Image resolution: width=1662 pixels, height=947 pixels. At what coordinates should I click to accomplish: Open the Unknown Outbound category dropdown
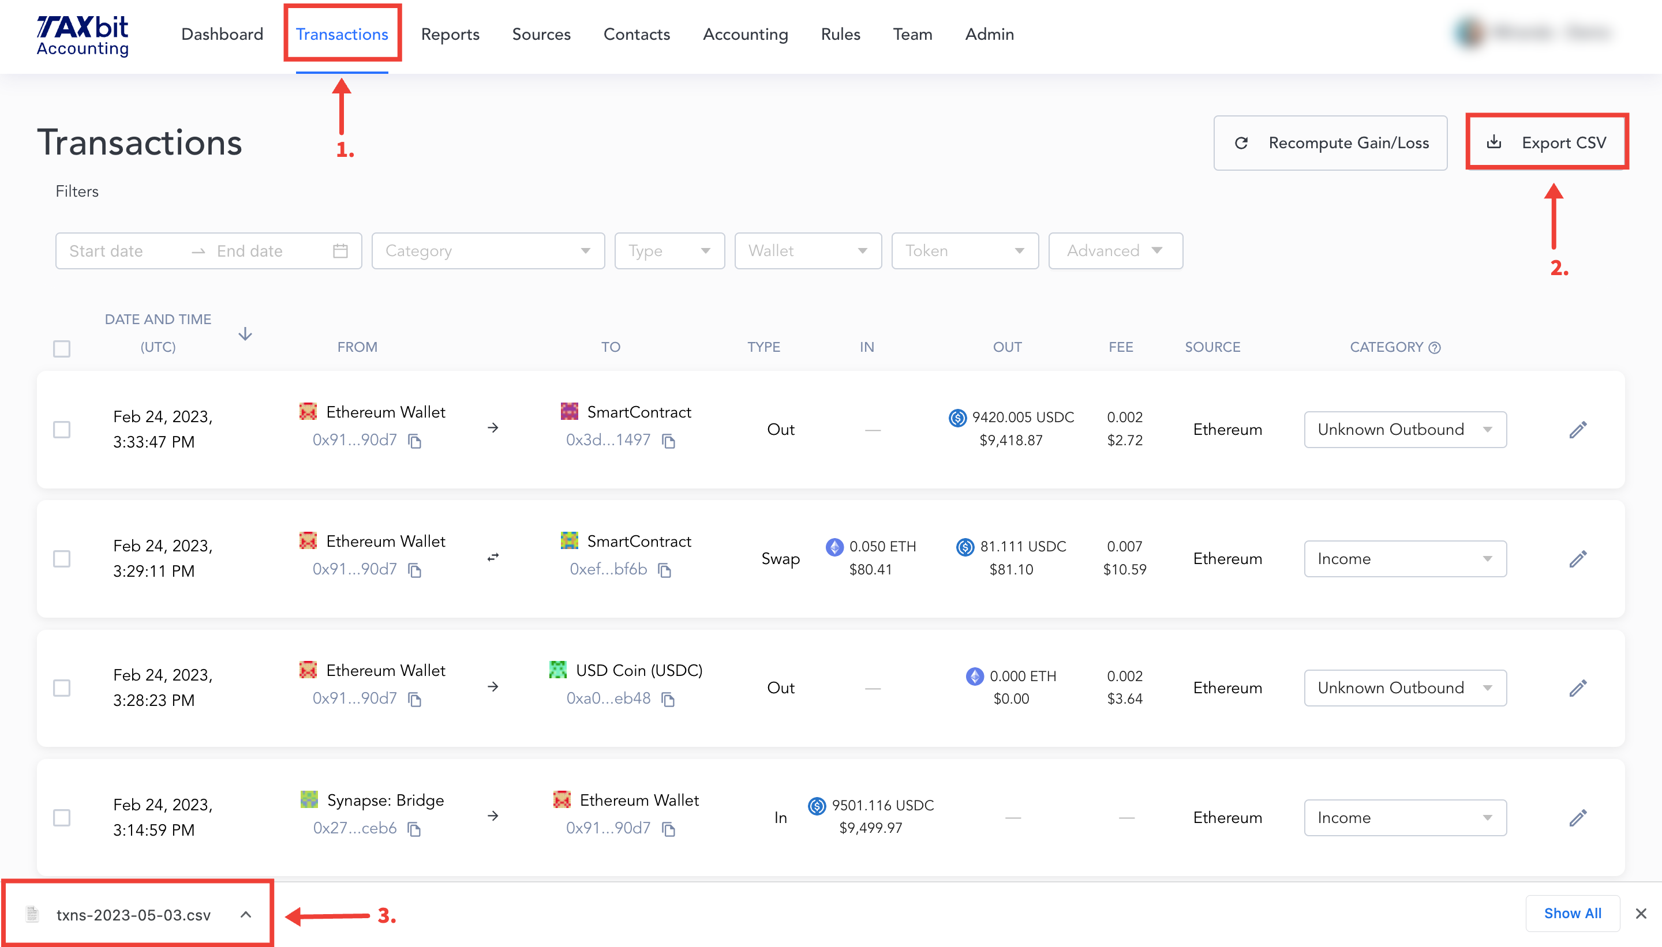click(1405, 429)
